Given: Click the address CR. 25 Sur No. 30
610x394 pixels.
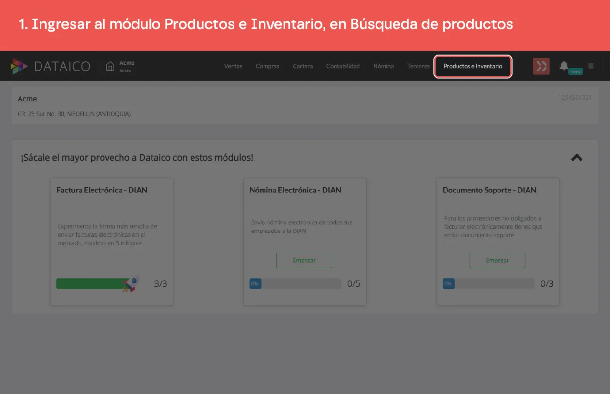Looking at the screenshot, I should [x=74, y=114].
